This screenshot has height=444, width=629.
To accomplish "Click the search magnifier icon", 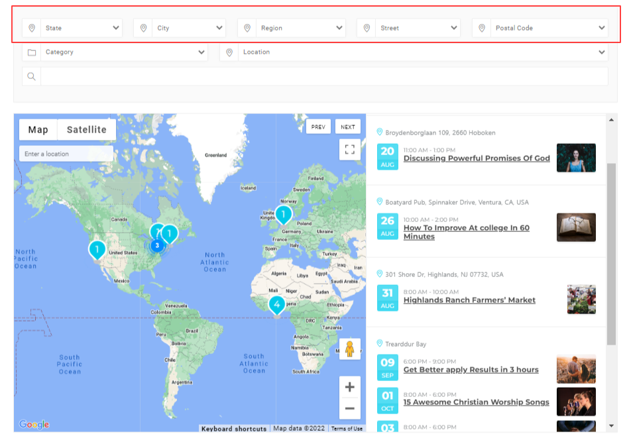I will pyautogui.click(x=31, y=76).
